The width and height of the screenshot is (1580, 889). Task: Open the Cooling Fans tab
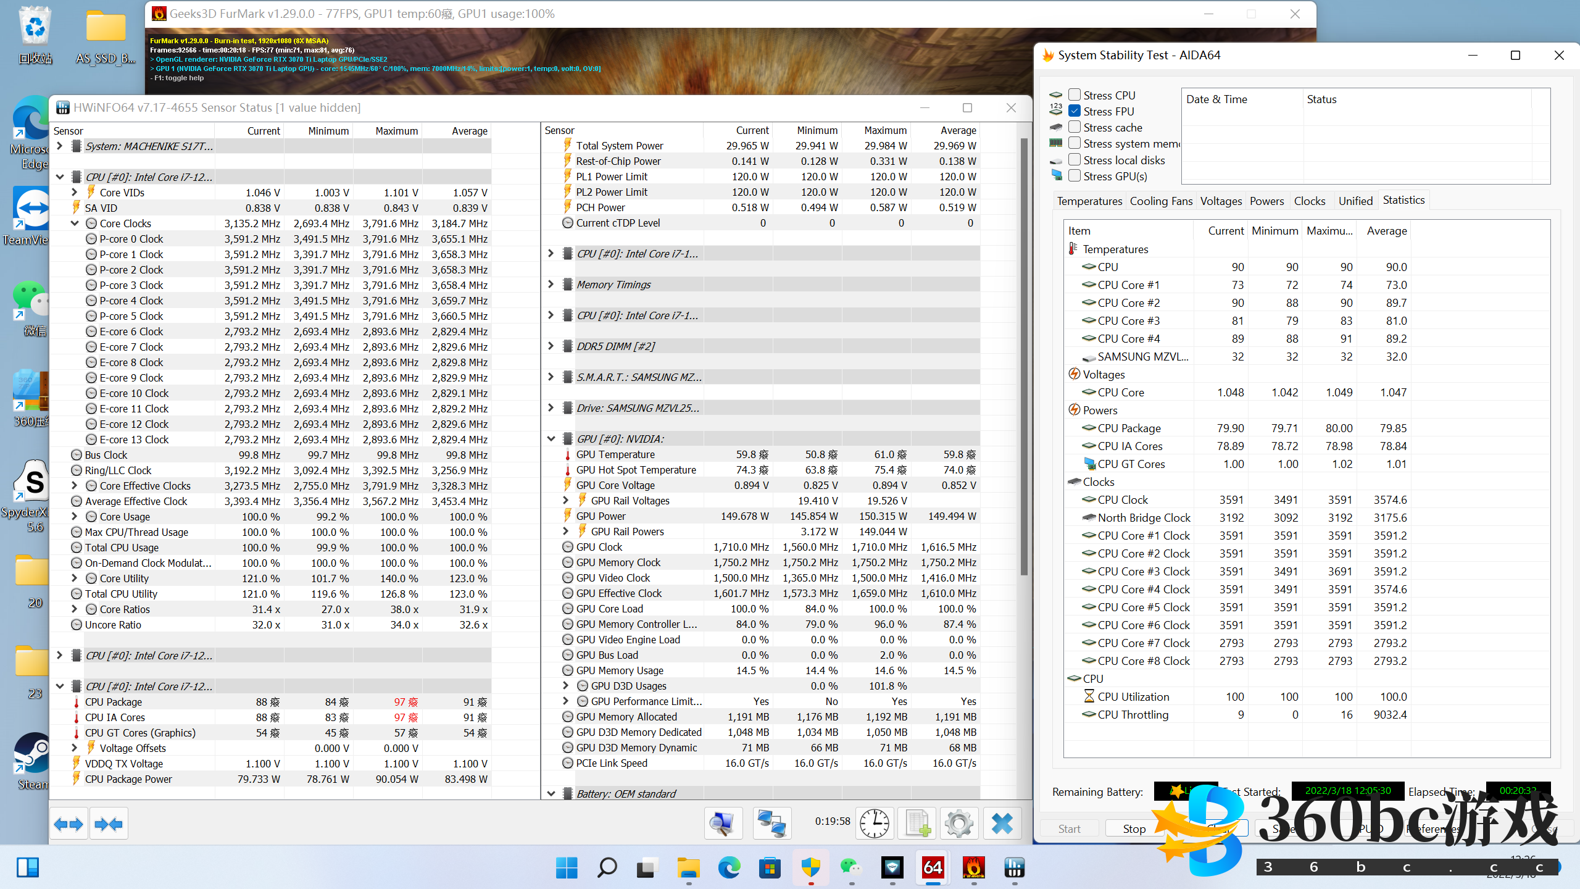(x=1161, y=201)
